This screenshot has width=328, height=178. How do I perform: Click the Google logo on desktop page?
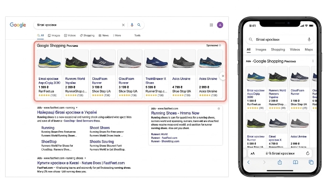pos(18,25)
